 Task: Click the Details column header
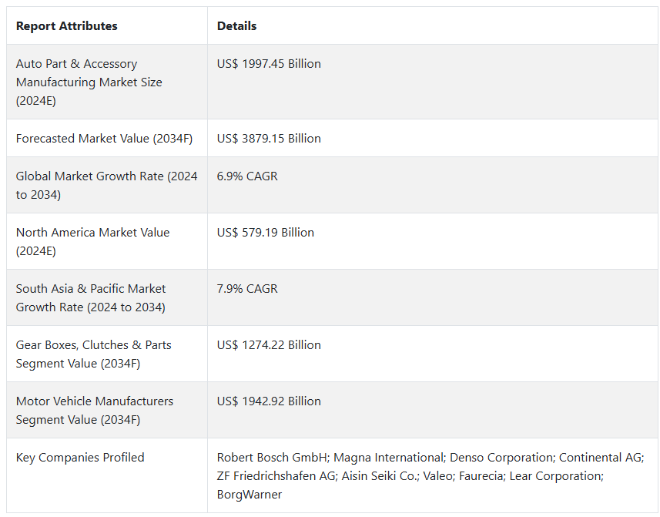[x=236, y=26]
